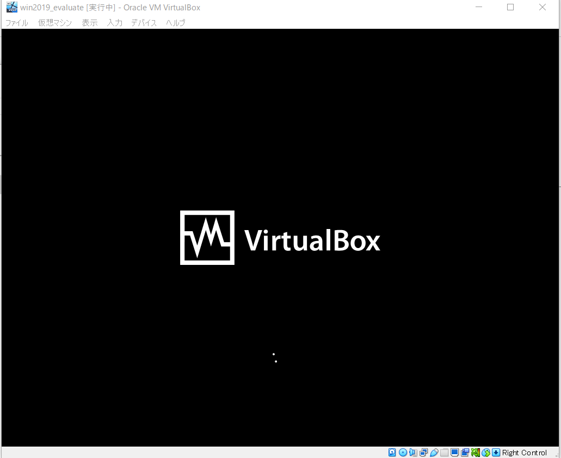
Task: Open the 表示 menu
Action: [x=89, y=23]
